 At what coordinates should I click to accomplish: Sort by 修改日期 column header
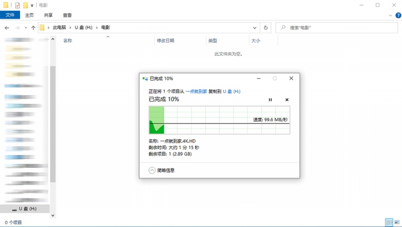pyautogui.click(x=166, y=41)
